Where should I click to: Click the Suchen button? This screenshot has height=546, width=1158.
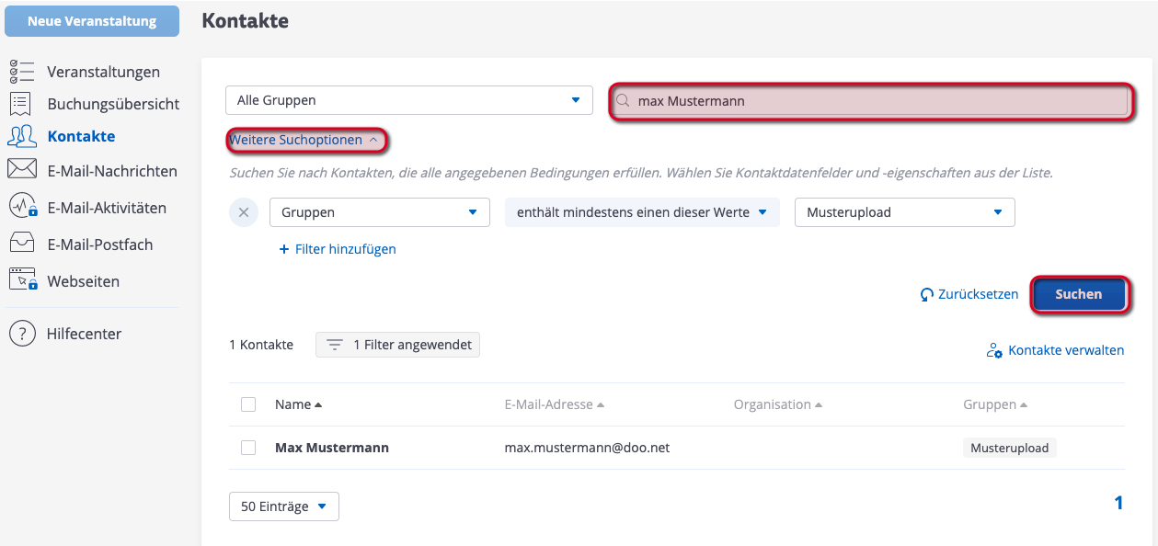(1079, 294)
